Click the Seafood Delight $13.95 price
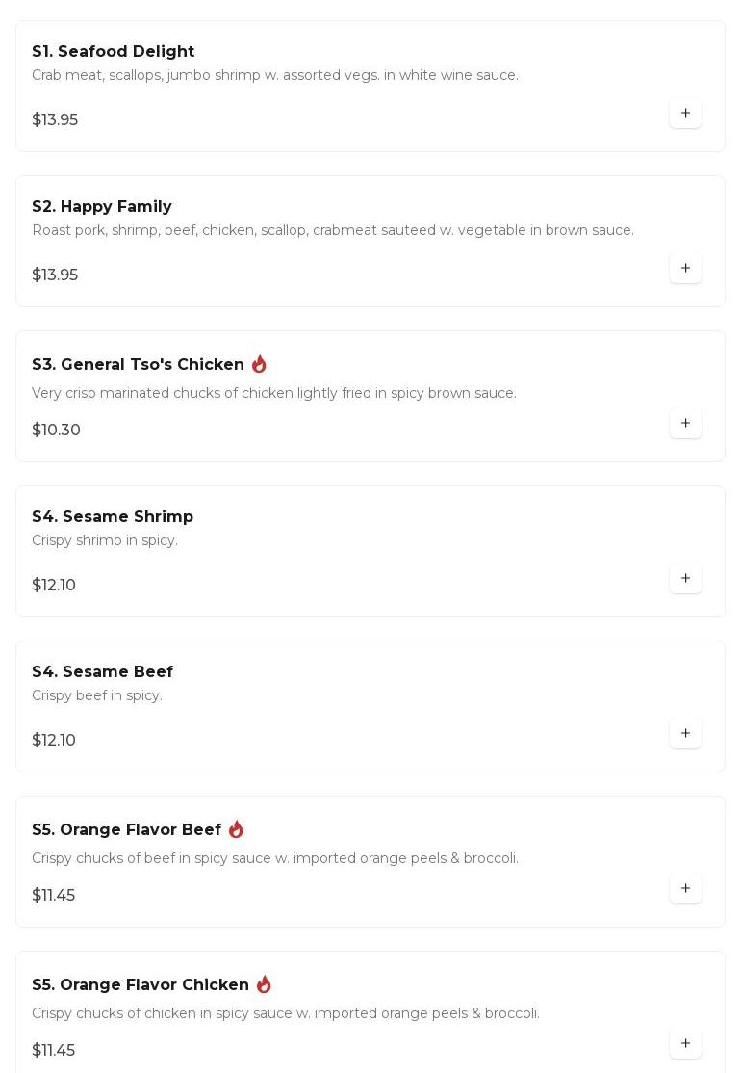Viewport: 741px width, 1073px height. (55, 119)
